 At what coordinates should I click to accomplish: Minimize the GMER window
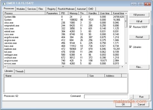click(133, 4)
